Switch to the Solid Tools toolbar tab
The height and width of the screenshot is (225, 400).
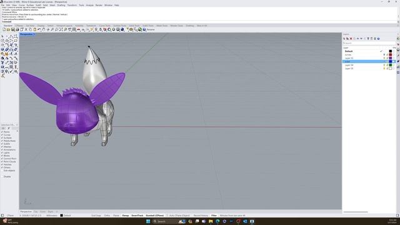pos(134,26)
